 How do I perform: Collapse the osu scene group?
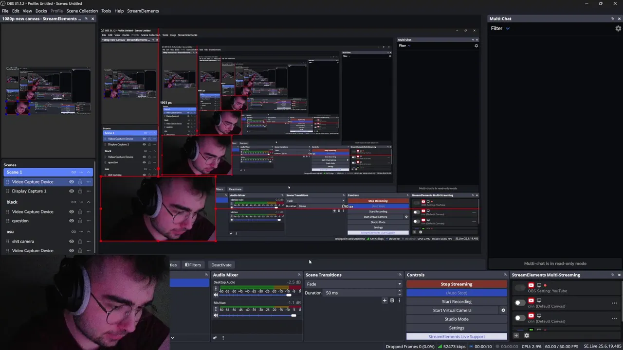click(89, 232)
